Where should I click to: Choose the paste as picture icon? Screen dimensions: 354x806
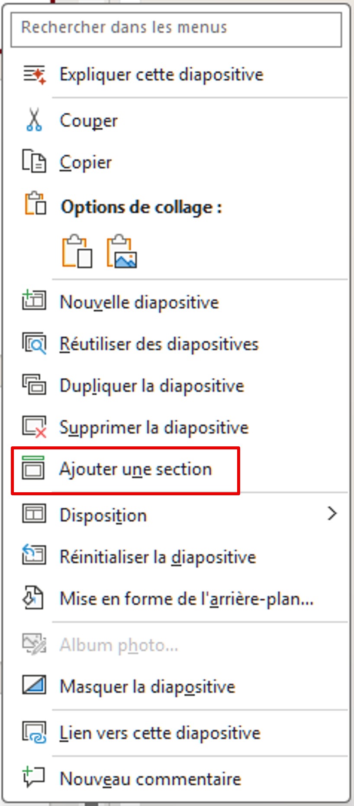(x=122, y=251)
